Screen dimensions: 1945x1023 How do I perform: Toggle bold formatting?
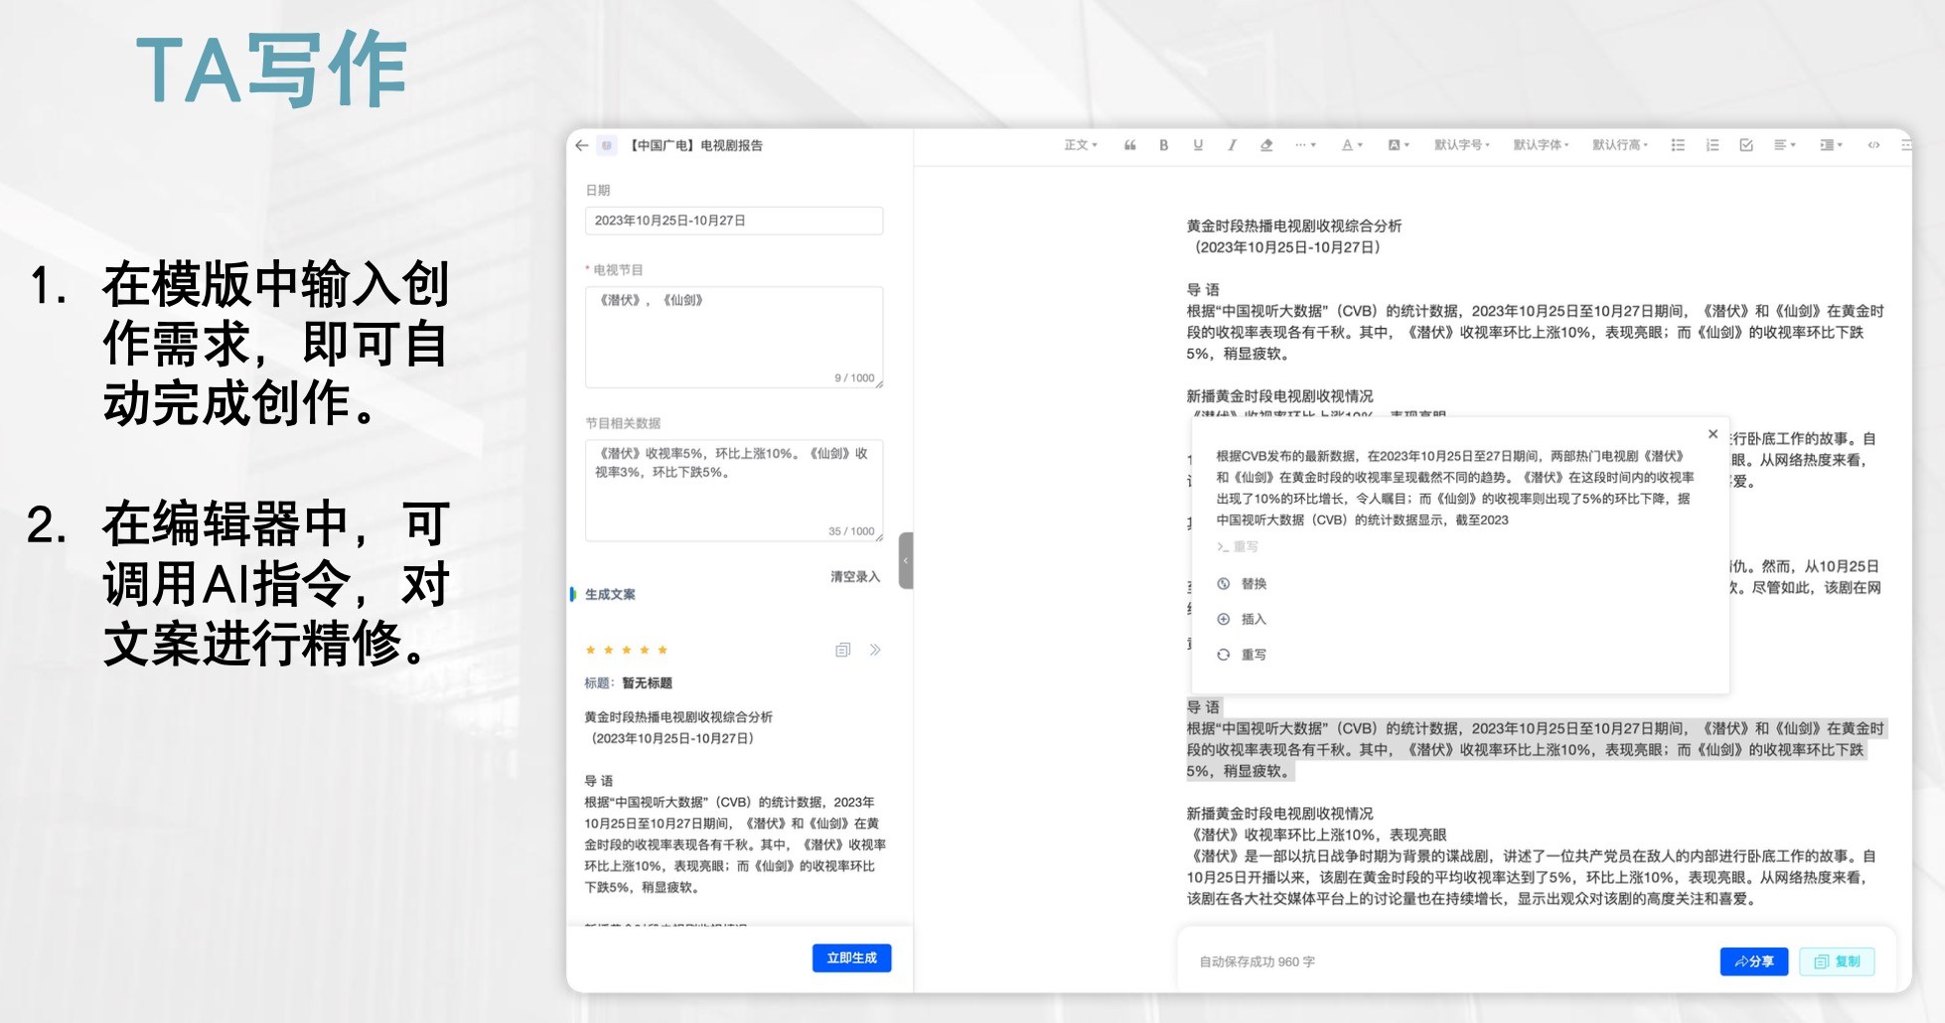[1163, 145]
